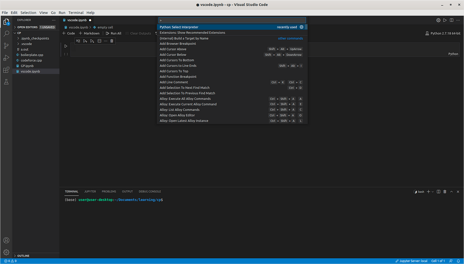This screenshot has width=464, height=264.
Task: Select Python: Select Interpreter command
Action: pos(232,27)
